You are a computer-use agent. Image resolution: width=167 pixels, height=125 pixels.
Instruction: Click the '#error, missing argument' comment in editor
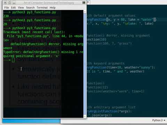128,35
